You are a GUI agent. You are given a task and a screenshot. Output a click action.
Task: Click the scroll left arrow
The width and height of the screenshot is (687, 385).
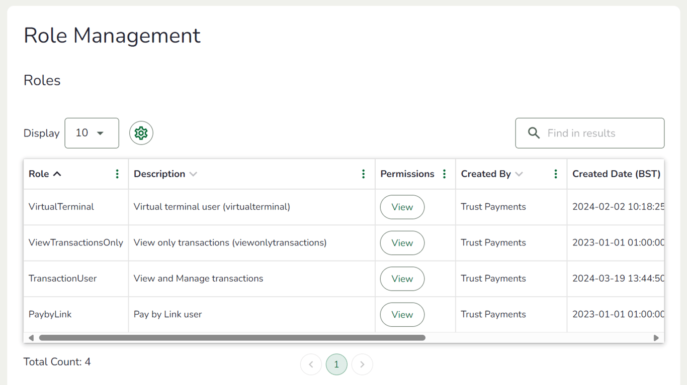point(31,338)
